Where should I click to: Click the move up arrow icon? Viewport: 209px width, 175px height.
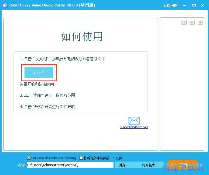[x=192, y=23]
